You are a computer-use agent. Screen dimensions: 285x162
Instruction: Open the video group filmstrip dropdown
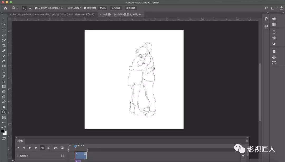[x=63, y=156]
